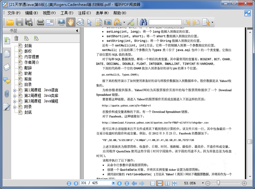The image size is (255, 189).
Task: Toggle single page display mode
Action: [152, 183]
